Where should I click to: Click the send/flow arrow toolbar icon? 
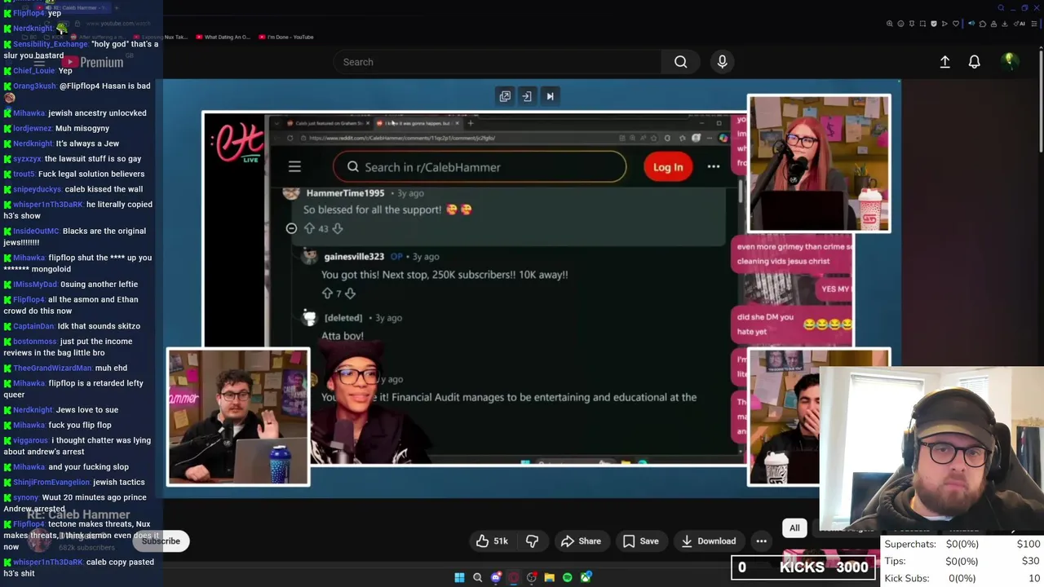click(x=944, y=24)
